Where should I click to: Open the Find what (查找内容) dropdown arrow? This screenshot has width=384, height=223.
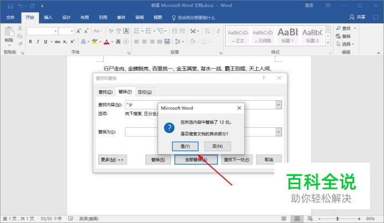click(279, 105)
